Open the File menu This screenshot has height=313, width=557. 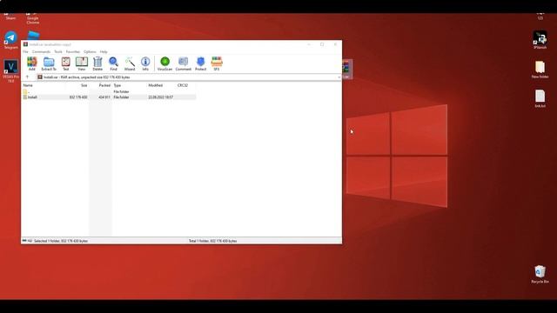coord(25,52)
